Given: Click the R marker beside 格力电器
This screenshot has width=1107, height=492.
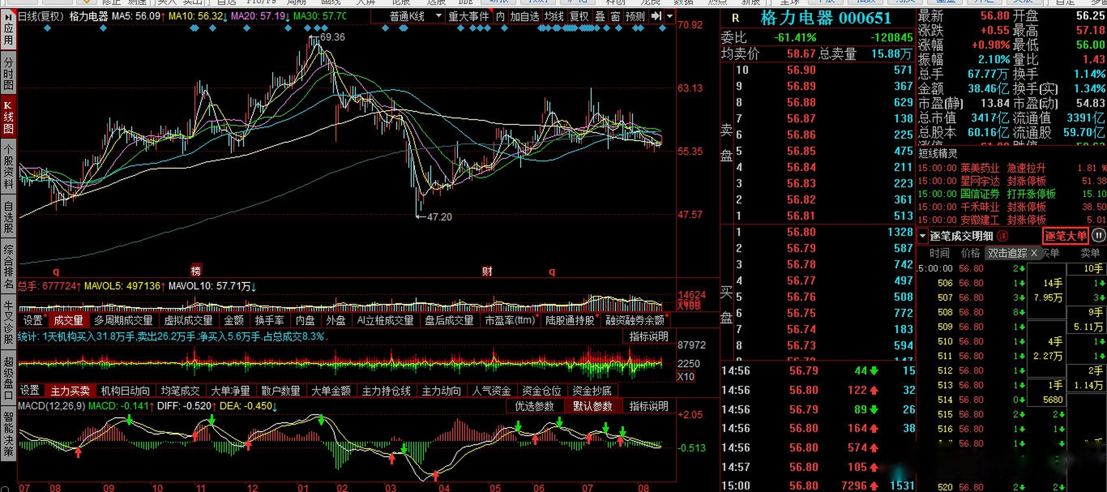Looking at the screenshot, I should tap(735, 18).
